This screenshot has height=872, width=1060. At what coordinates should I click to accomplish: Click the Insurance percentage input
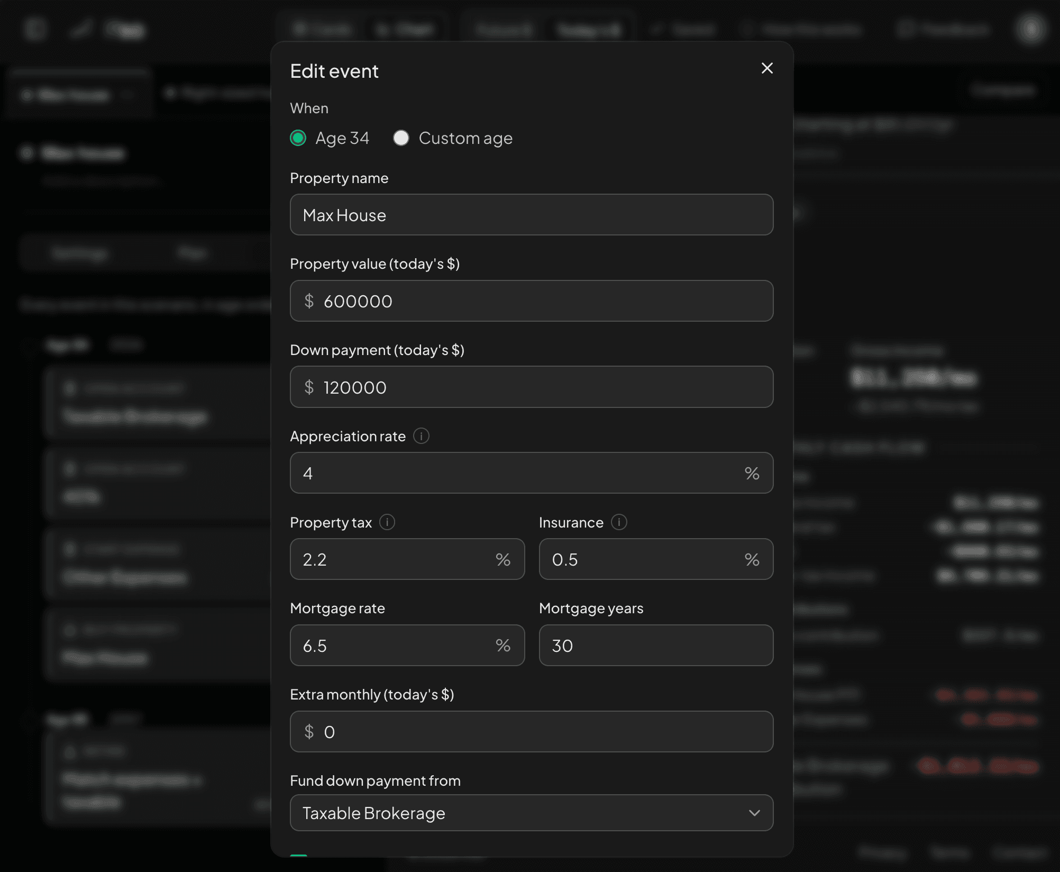pyautogui.click(x=656, y=559)
